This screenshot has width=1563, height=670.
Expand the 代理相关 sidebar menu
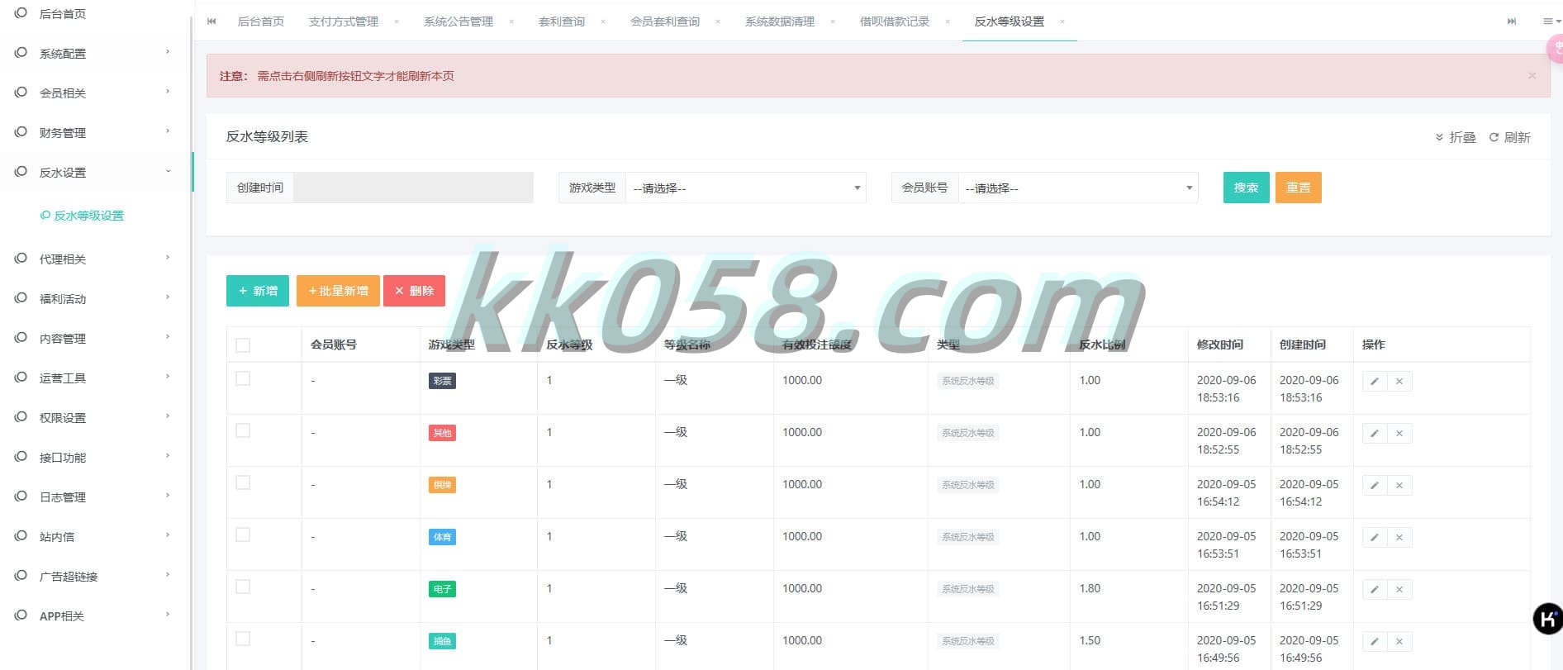[96, 259]
